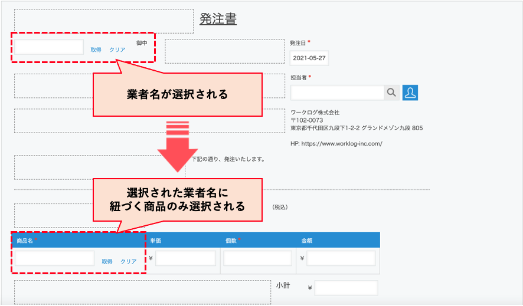Click the HP URL text https://www.worklog-inc.com/
Viewport: 523px width, 306px height.
tap(342, 143)
